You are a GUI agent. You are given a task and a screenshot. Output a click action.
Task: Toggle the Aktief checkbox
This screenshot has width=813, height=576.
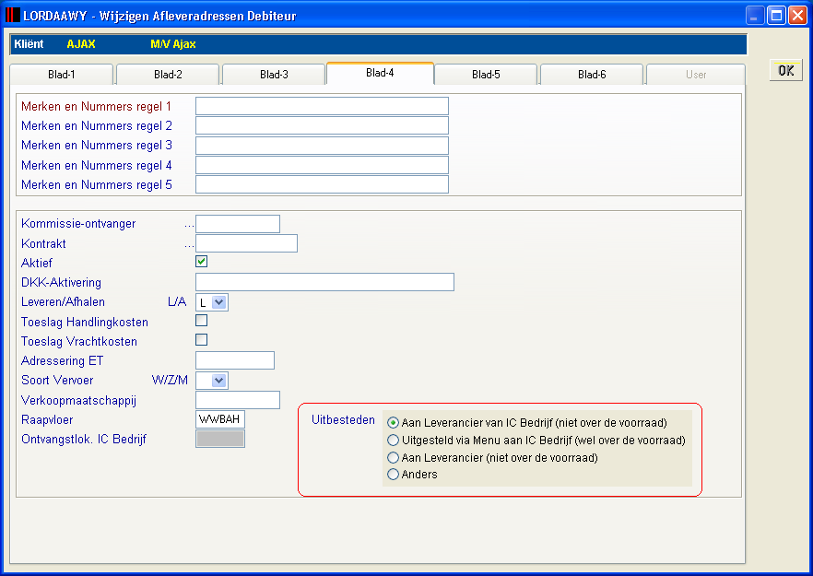point(201,262)
